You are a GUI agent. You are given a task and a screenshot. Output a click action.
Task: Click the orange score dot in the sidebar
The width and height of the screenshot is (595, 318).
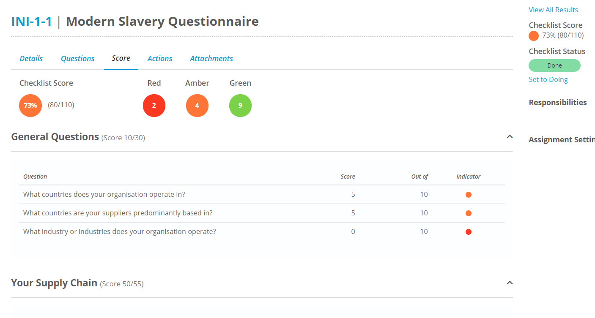tap(533, 35)
